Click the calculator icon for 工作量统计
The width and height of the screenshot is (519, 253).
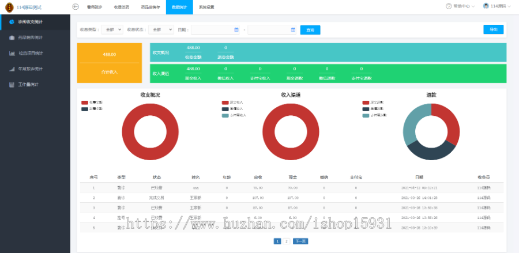tap(12, 84)
